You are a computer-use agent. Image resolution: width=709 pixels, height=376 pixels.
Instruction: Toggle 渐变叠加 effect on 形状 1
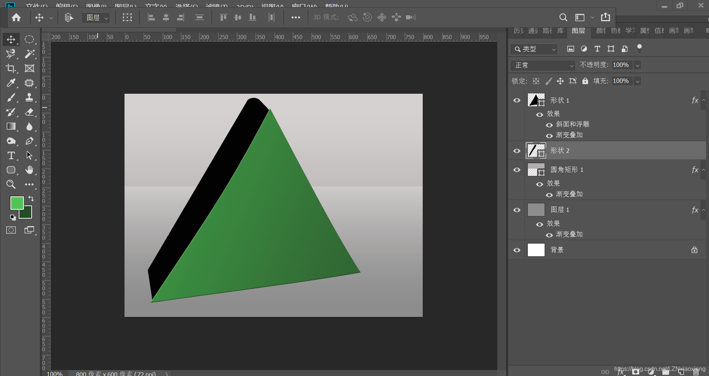[x=549, y=136]
